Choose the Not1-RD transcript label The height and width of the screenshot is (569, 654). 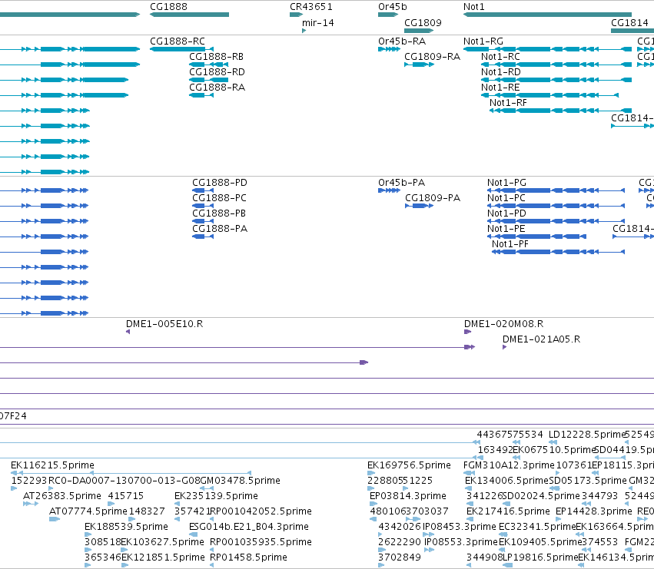501,72
